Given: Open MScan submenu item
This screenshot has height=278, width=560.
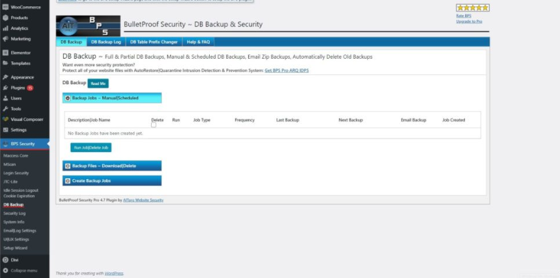Looking at the screenshot, I should 10,164.
